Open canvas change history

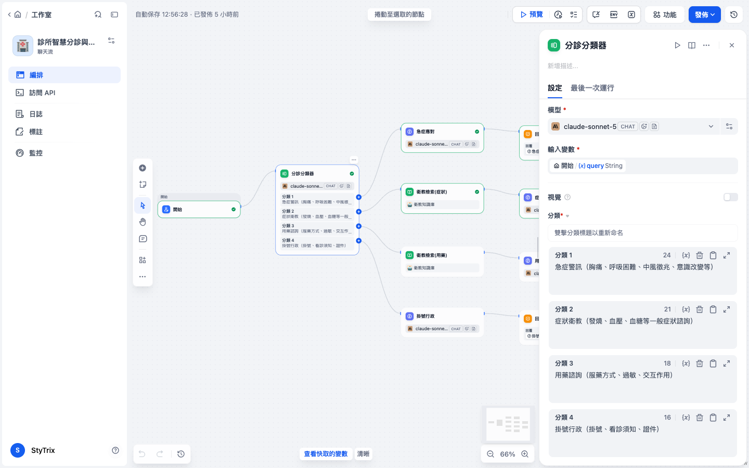coord(181,454)
